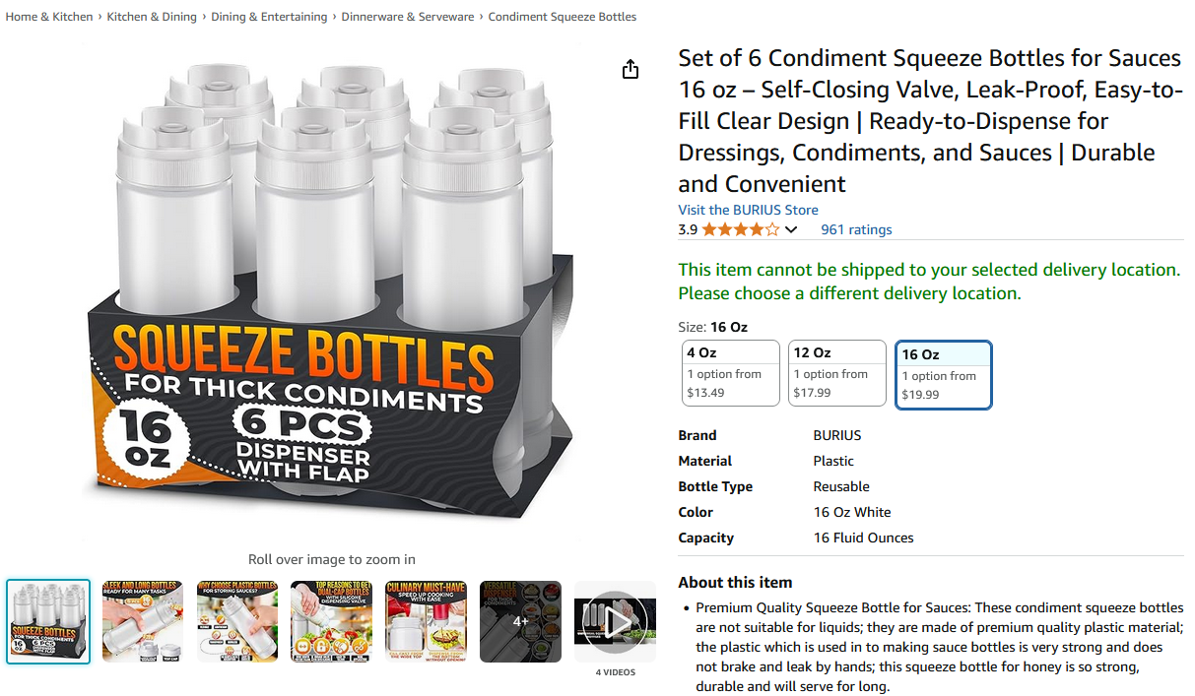This screenshot has width=1195, height=696.
Task: Play the product video thumbnail
Action: [x=615, y=622]
